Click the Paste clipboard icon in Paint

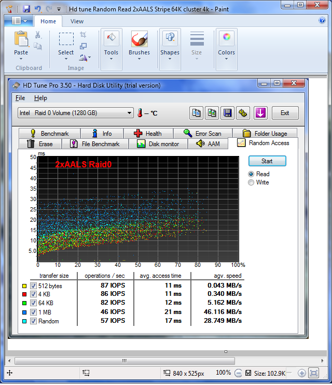click(x=21, y=39)
